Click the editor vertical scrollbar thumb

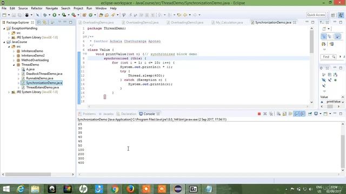(311, 41)
